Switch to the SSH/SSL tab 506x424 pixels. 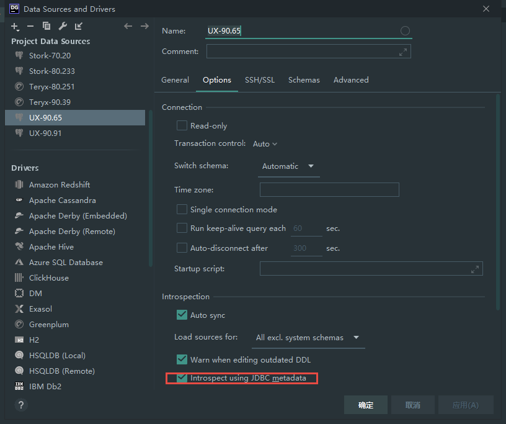260,80
